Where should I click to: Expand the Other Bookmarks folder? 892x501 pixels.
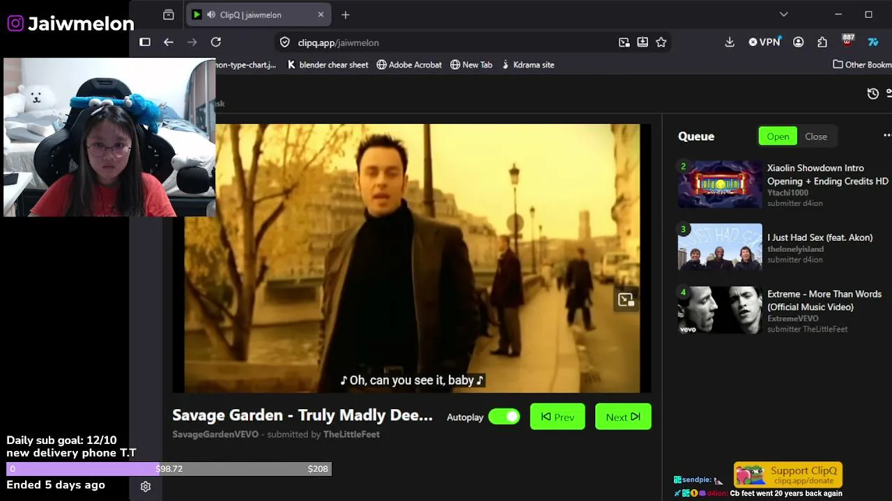point(862,65)
